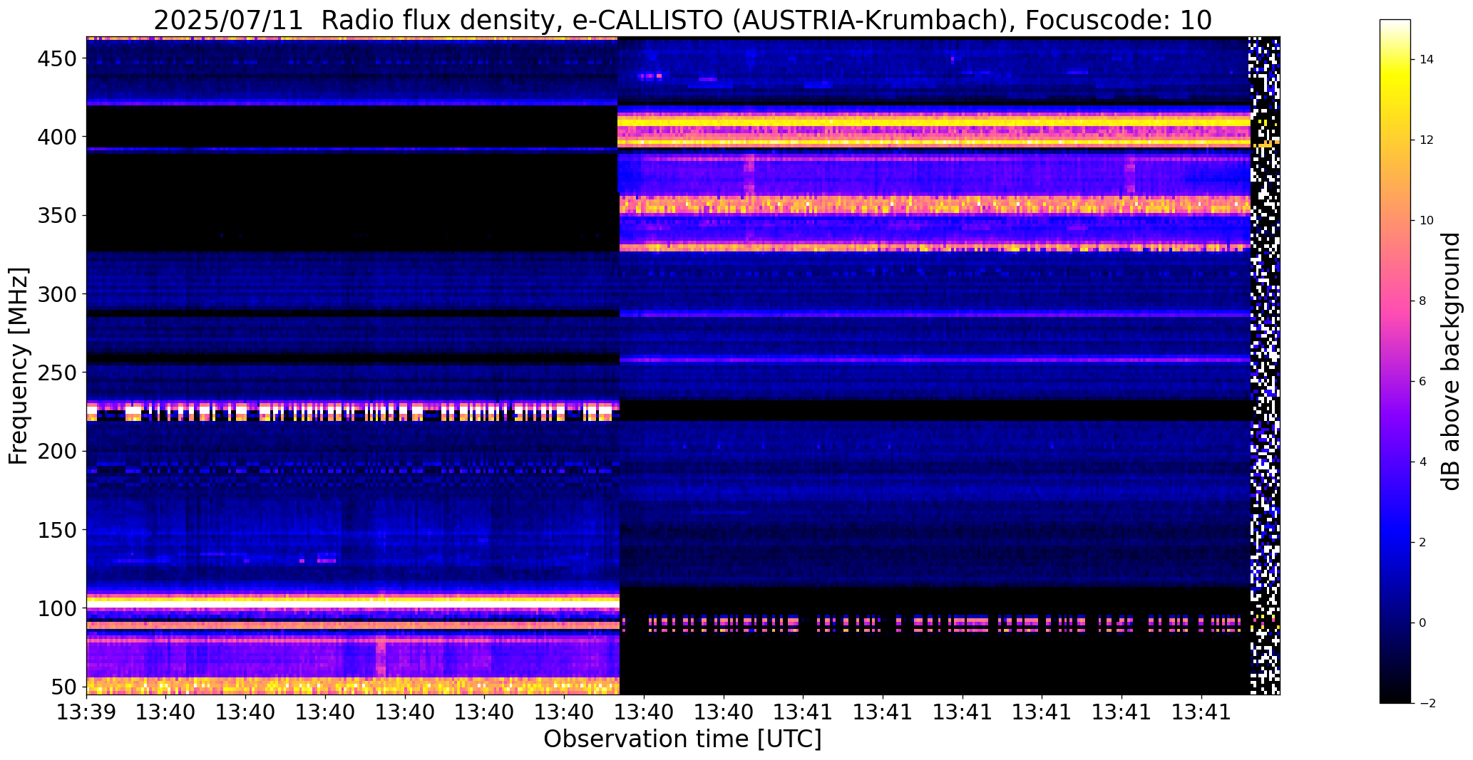
Task: Click the "Observation time [UTC]" axis label
Action: tap(682, 739)
